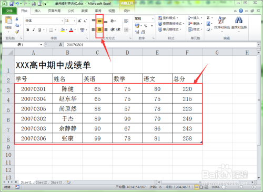Toggle Wrap Text button
263x192 pixels.
[126, 21]
